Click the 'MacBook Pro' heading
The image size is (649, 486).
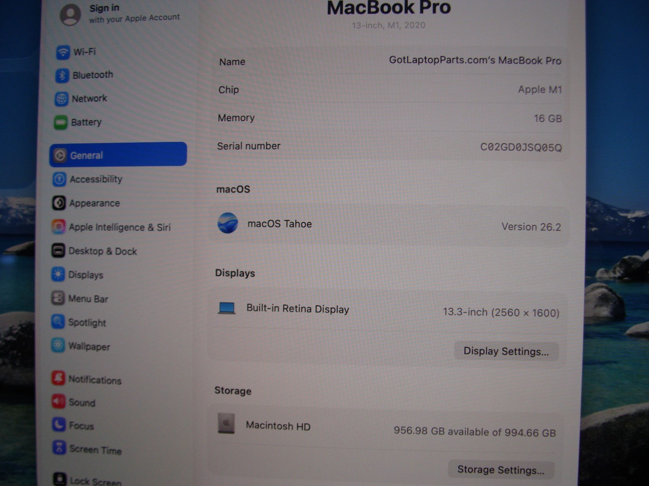pos(389,7)
